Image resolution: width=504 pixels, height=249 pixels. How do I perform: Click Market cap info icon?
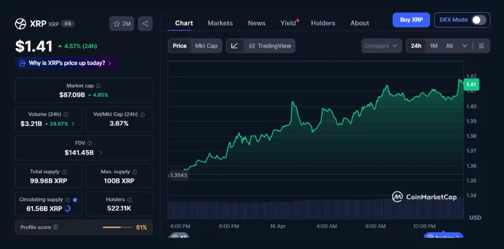[x=98, y=86]
